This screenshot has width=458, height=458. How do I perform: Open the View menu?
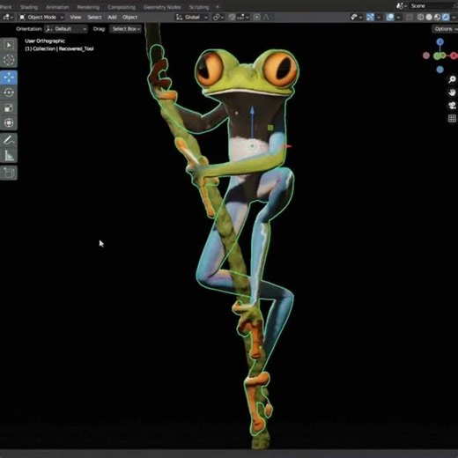[x=76, y=18]
